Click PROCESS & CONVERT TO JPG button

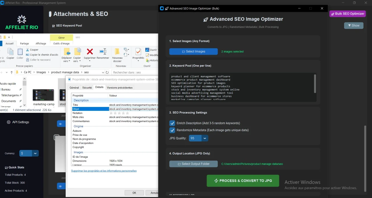click(243, 181)
